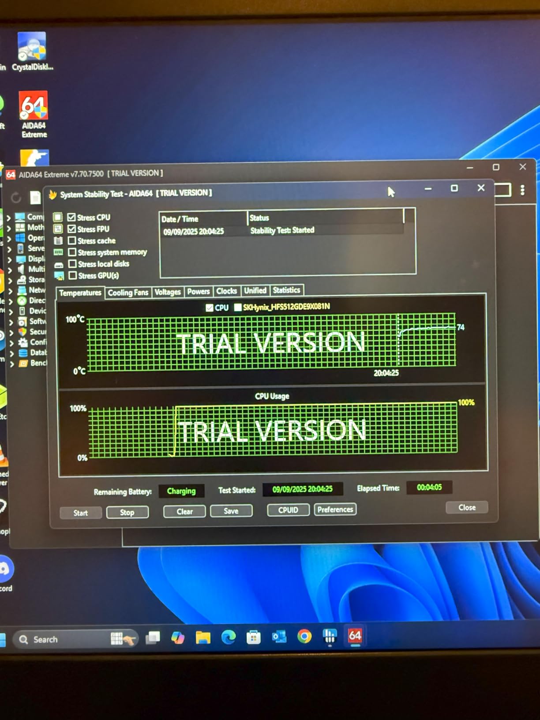Open the Statistics tab
The image size is (540, 720).
[x=286, y=290]
